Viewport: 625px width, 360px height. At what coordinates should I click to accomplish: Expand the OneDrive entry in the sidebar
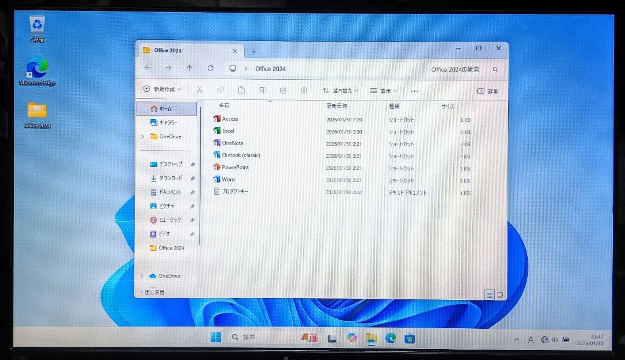(143, 136)
